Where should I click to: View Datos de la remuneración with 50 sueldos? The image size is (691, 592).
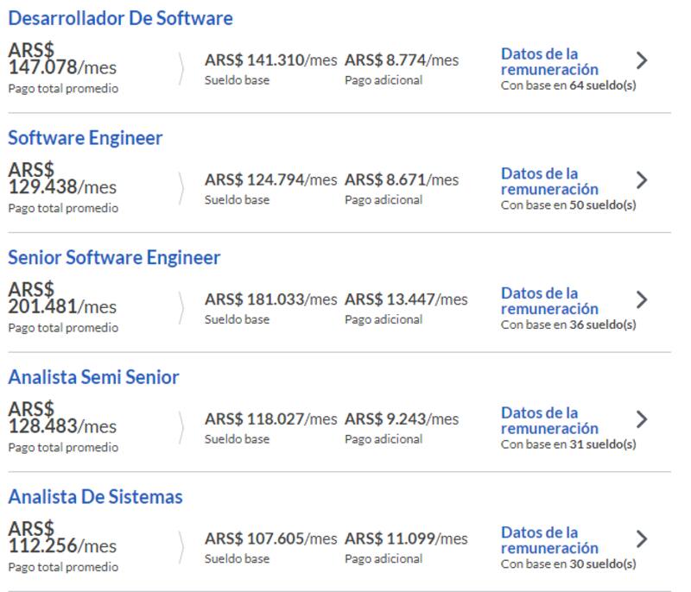coord(549,181)
